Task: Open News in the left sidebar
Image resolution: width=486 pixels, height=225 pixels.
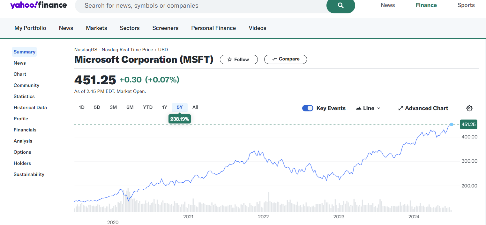Action: (x=19, y=63)
